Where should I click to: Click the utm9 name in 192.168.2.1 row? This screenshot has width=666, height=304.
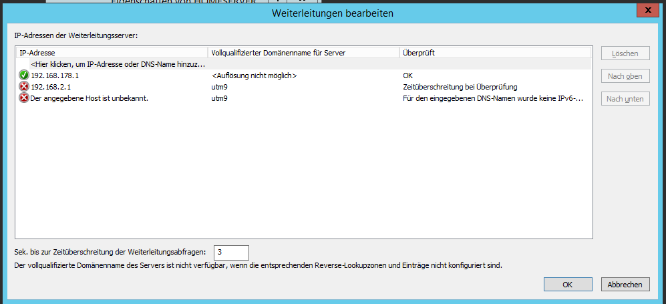tap(220, 87)
